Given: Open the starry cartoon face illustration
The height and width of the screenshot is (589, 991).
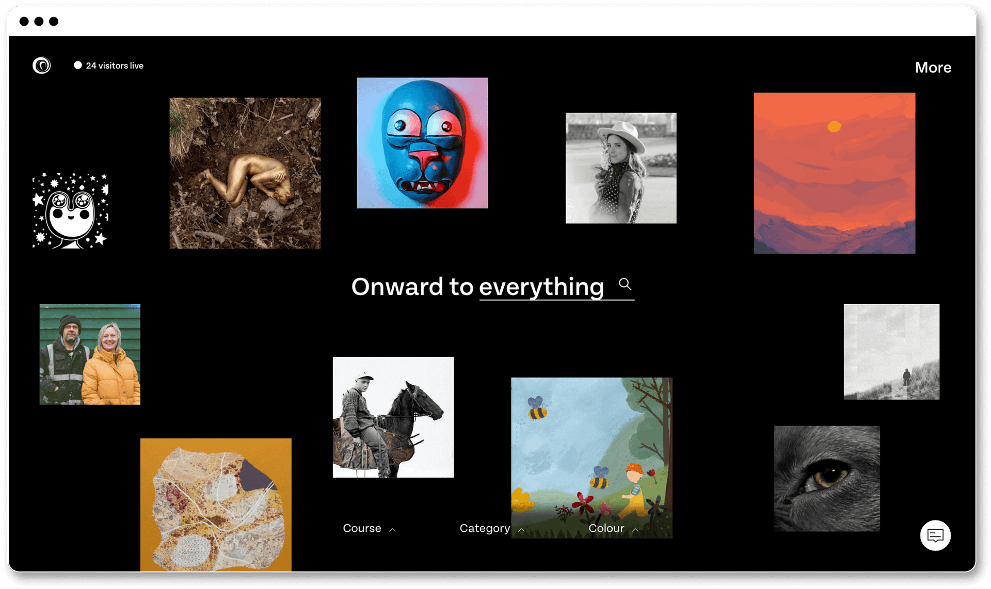Looking at the screenshot, I should (70, 210).
